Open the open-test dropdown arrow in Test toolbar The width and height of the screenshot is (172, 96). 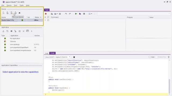[x=57, y=14]
